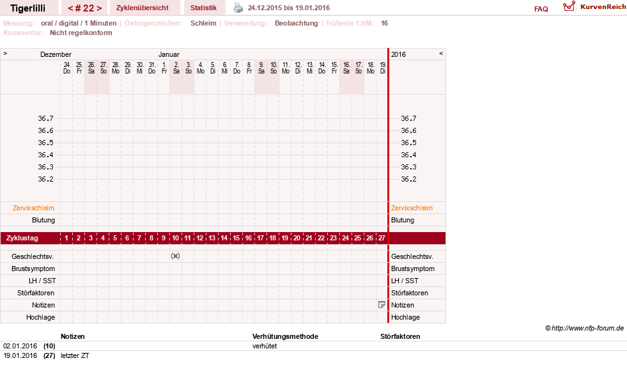Open the nfp-forum.de link
This screenshot has width=627, height=374.
585,328
